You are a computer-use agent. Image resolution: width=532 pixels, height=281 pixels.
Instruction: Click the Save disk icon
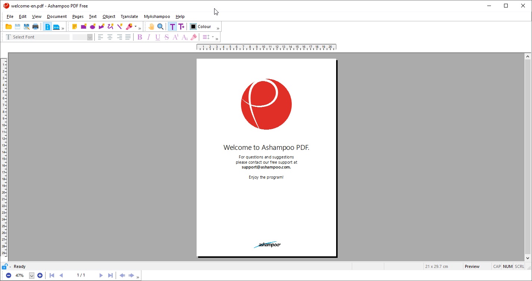click(x=18, y=27)
